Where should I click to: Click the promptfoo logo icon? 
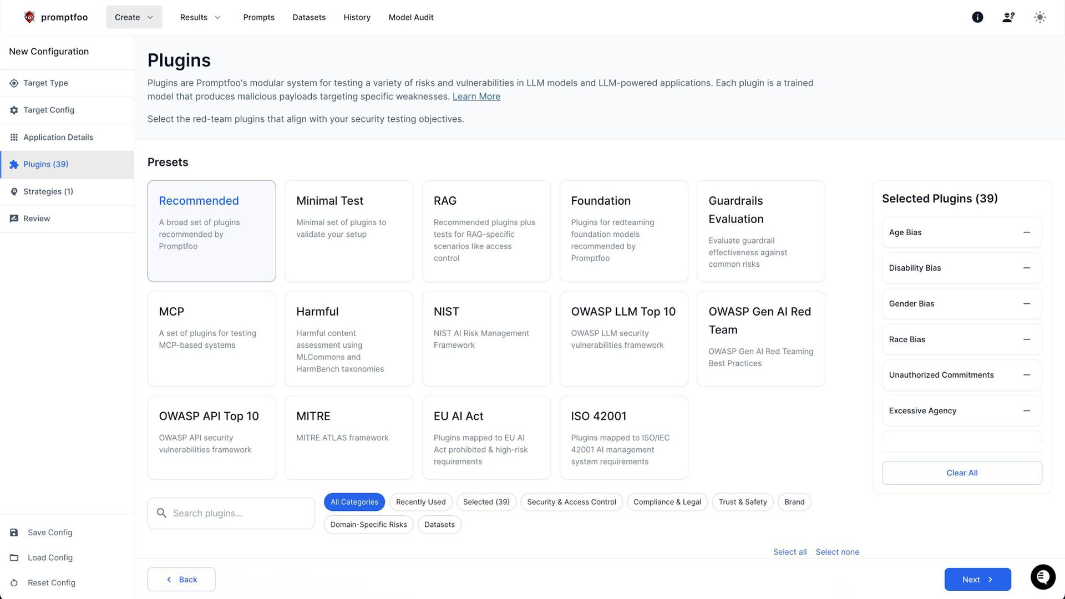tap(29, 17)
